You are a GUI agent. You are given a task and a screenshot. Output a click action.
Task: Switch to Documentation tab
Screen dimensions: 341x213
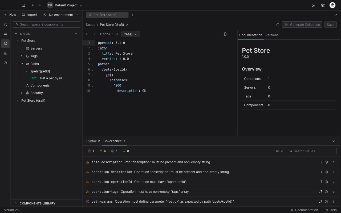[251, 35]
